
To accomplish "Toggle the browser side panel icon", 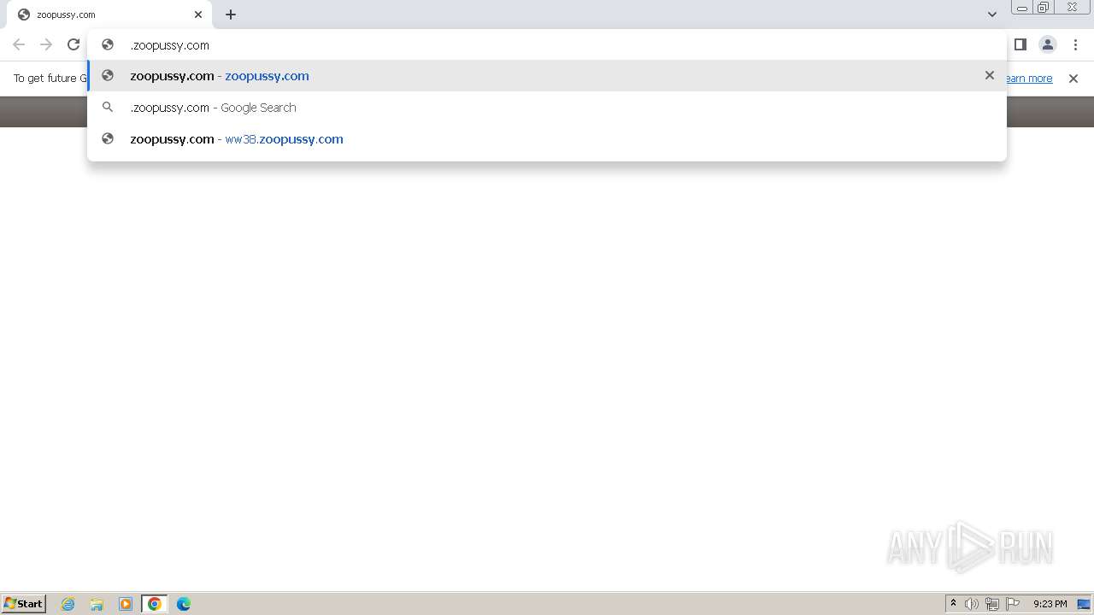I will point(1020,44).
